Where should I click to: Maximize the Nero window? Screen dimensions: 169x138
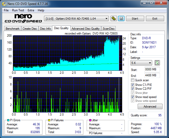151,3
